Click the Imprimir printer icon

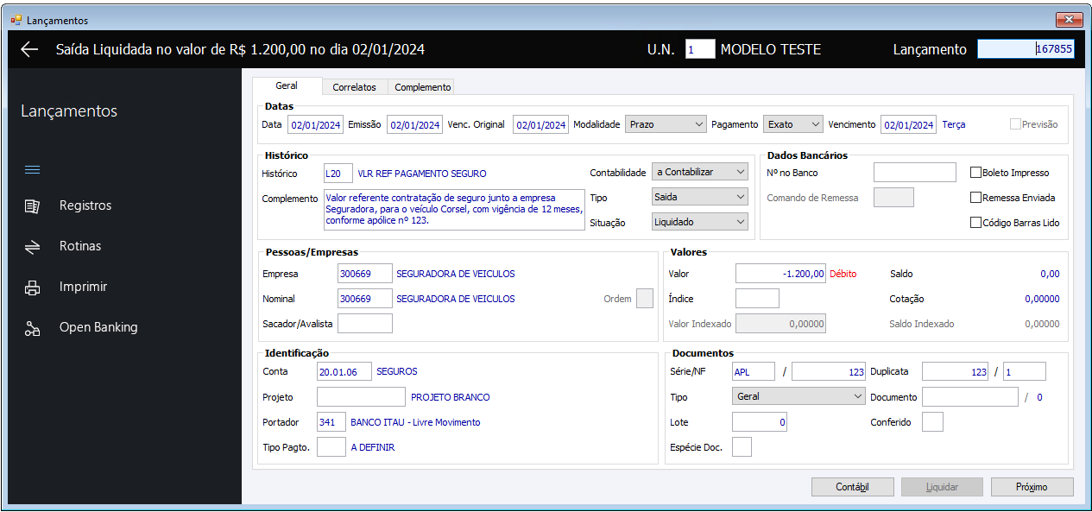click(x=32, y=287)
